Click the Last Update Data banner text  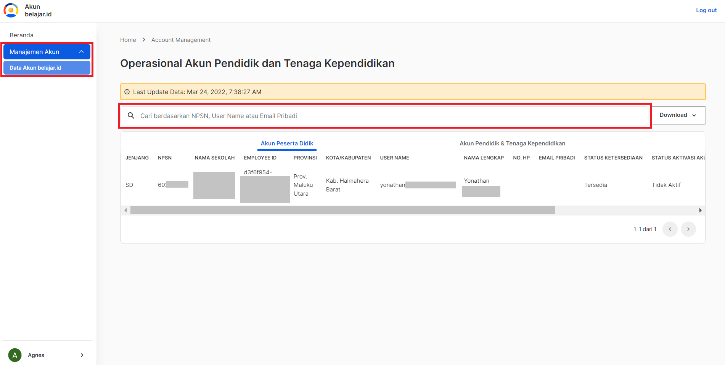(x=197, y=92)
